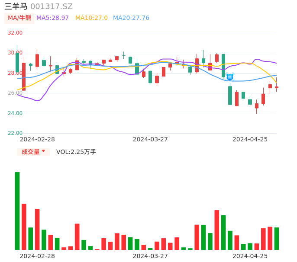Click the 32.00 price axis label
The width and height of the screenshot is (297, 262).
click(15, 33)
